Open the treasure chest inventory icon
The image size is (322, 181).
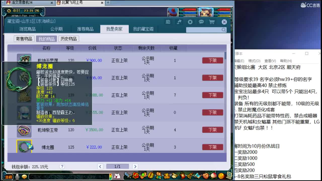point(136,175)
